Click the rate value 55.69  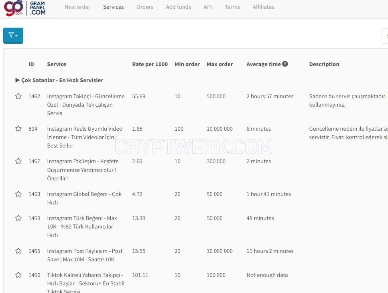pos(139,96)
